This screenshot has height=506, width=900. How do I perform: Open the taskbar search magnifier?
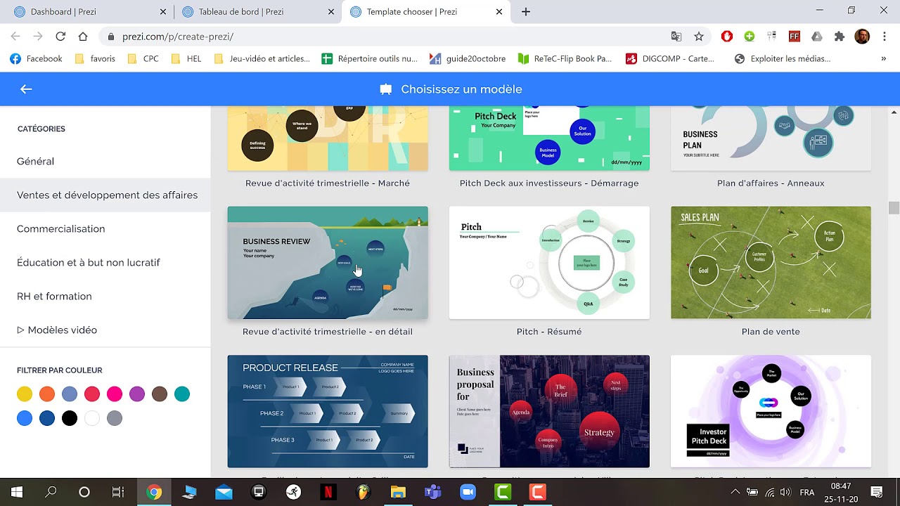click(x=51, y=492)
